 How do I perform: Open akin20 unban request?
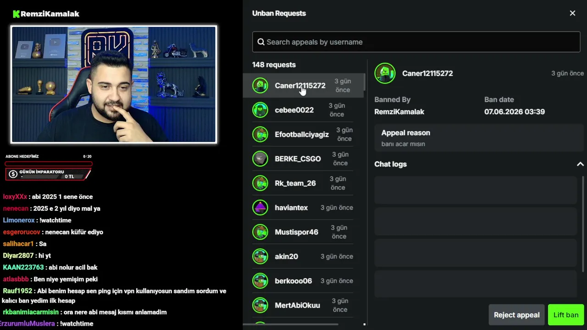pyautogui.click(x=303, y=257)
